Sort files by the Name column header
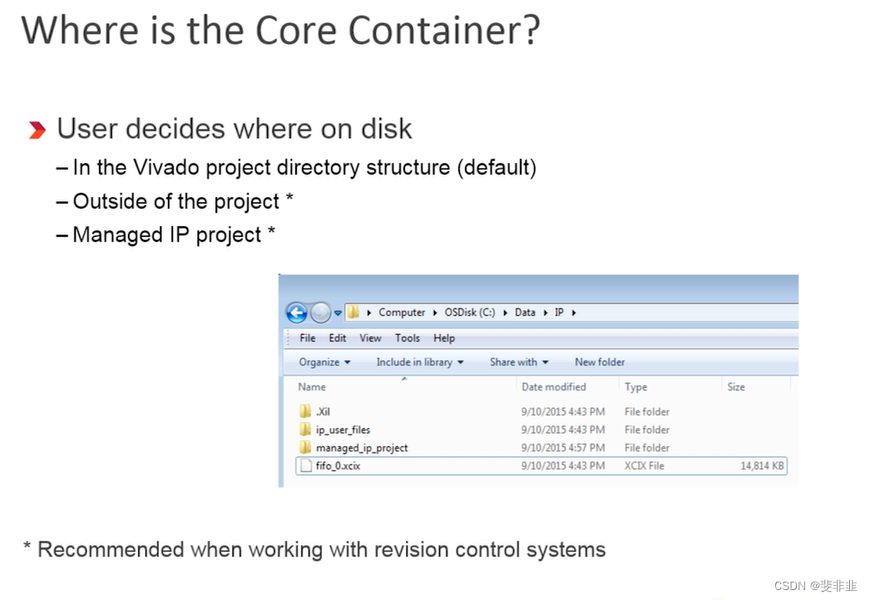 coord(311,386)
